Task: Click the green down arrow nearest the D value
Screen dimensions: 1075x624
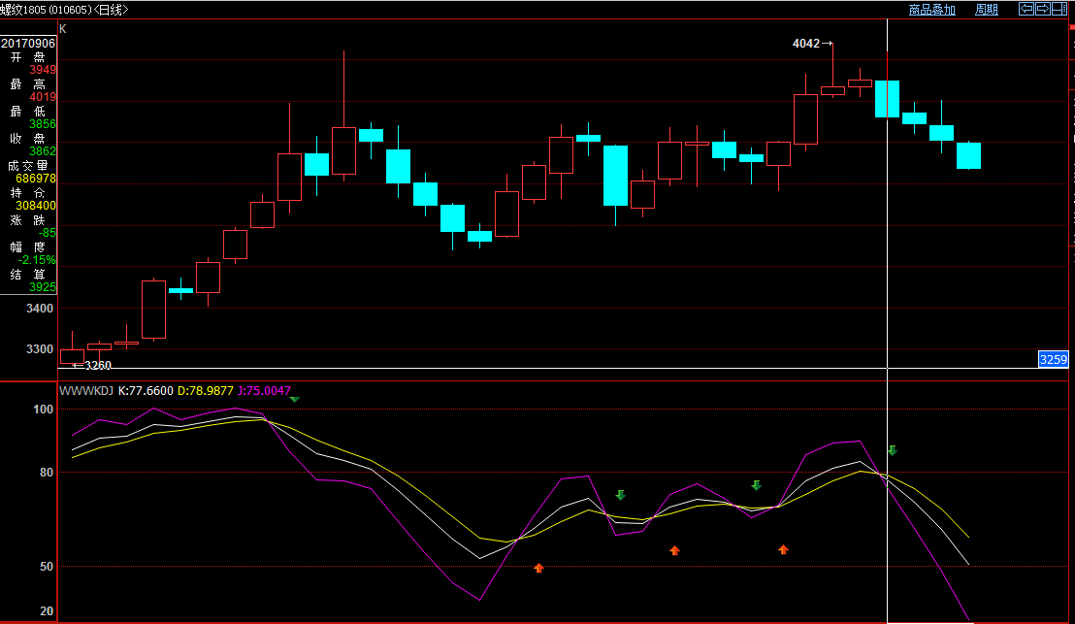Action: pyautogui.click(x=294, y=398)
